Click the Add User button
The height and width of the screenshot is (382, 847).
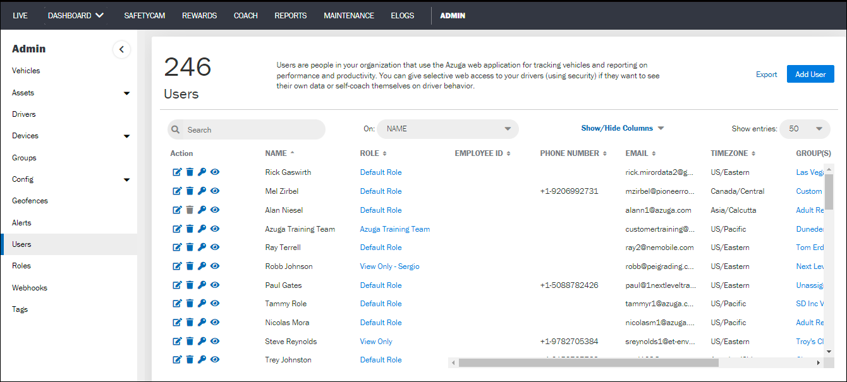tap(810, 74)
